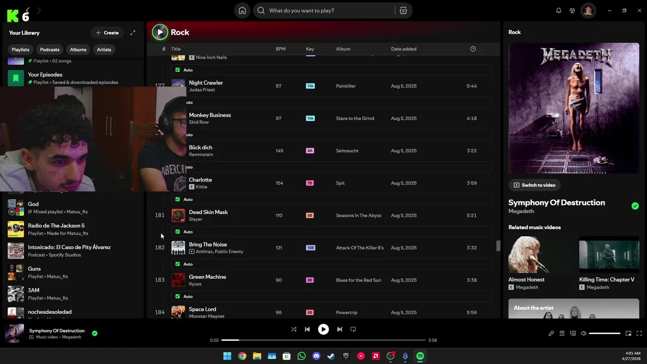Open the Browse icon in search bar
The image size is (647, 364).
[403, 11]
